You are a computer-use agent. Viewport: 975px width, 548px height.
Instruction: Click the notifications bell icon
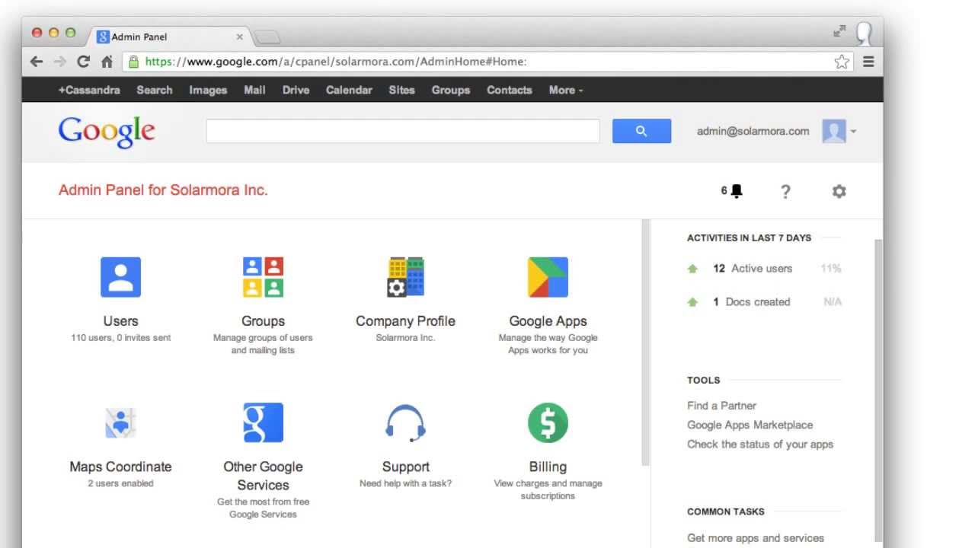click(x=737, y=191)
